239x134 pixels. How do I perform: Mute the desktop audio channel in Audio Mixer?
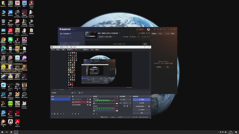94,111
